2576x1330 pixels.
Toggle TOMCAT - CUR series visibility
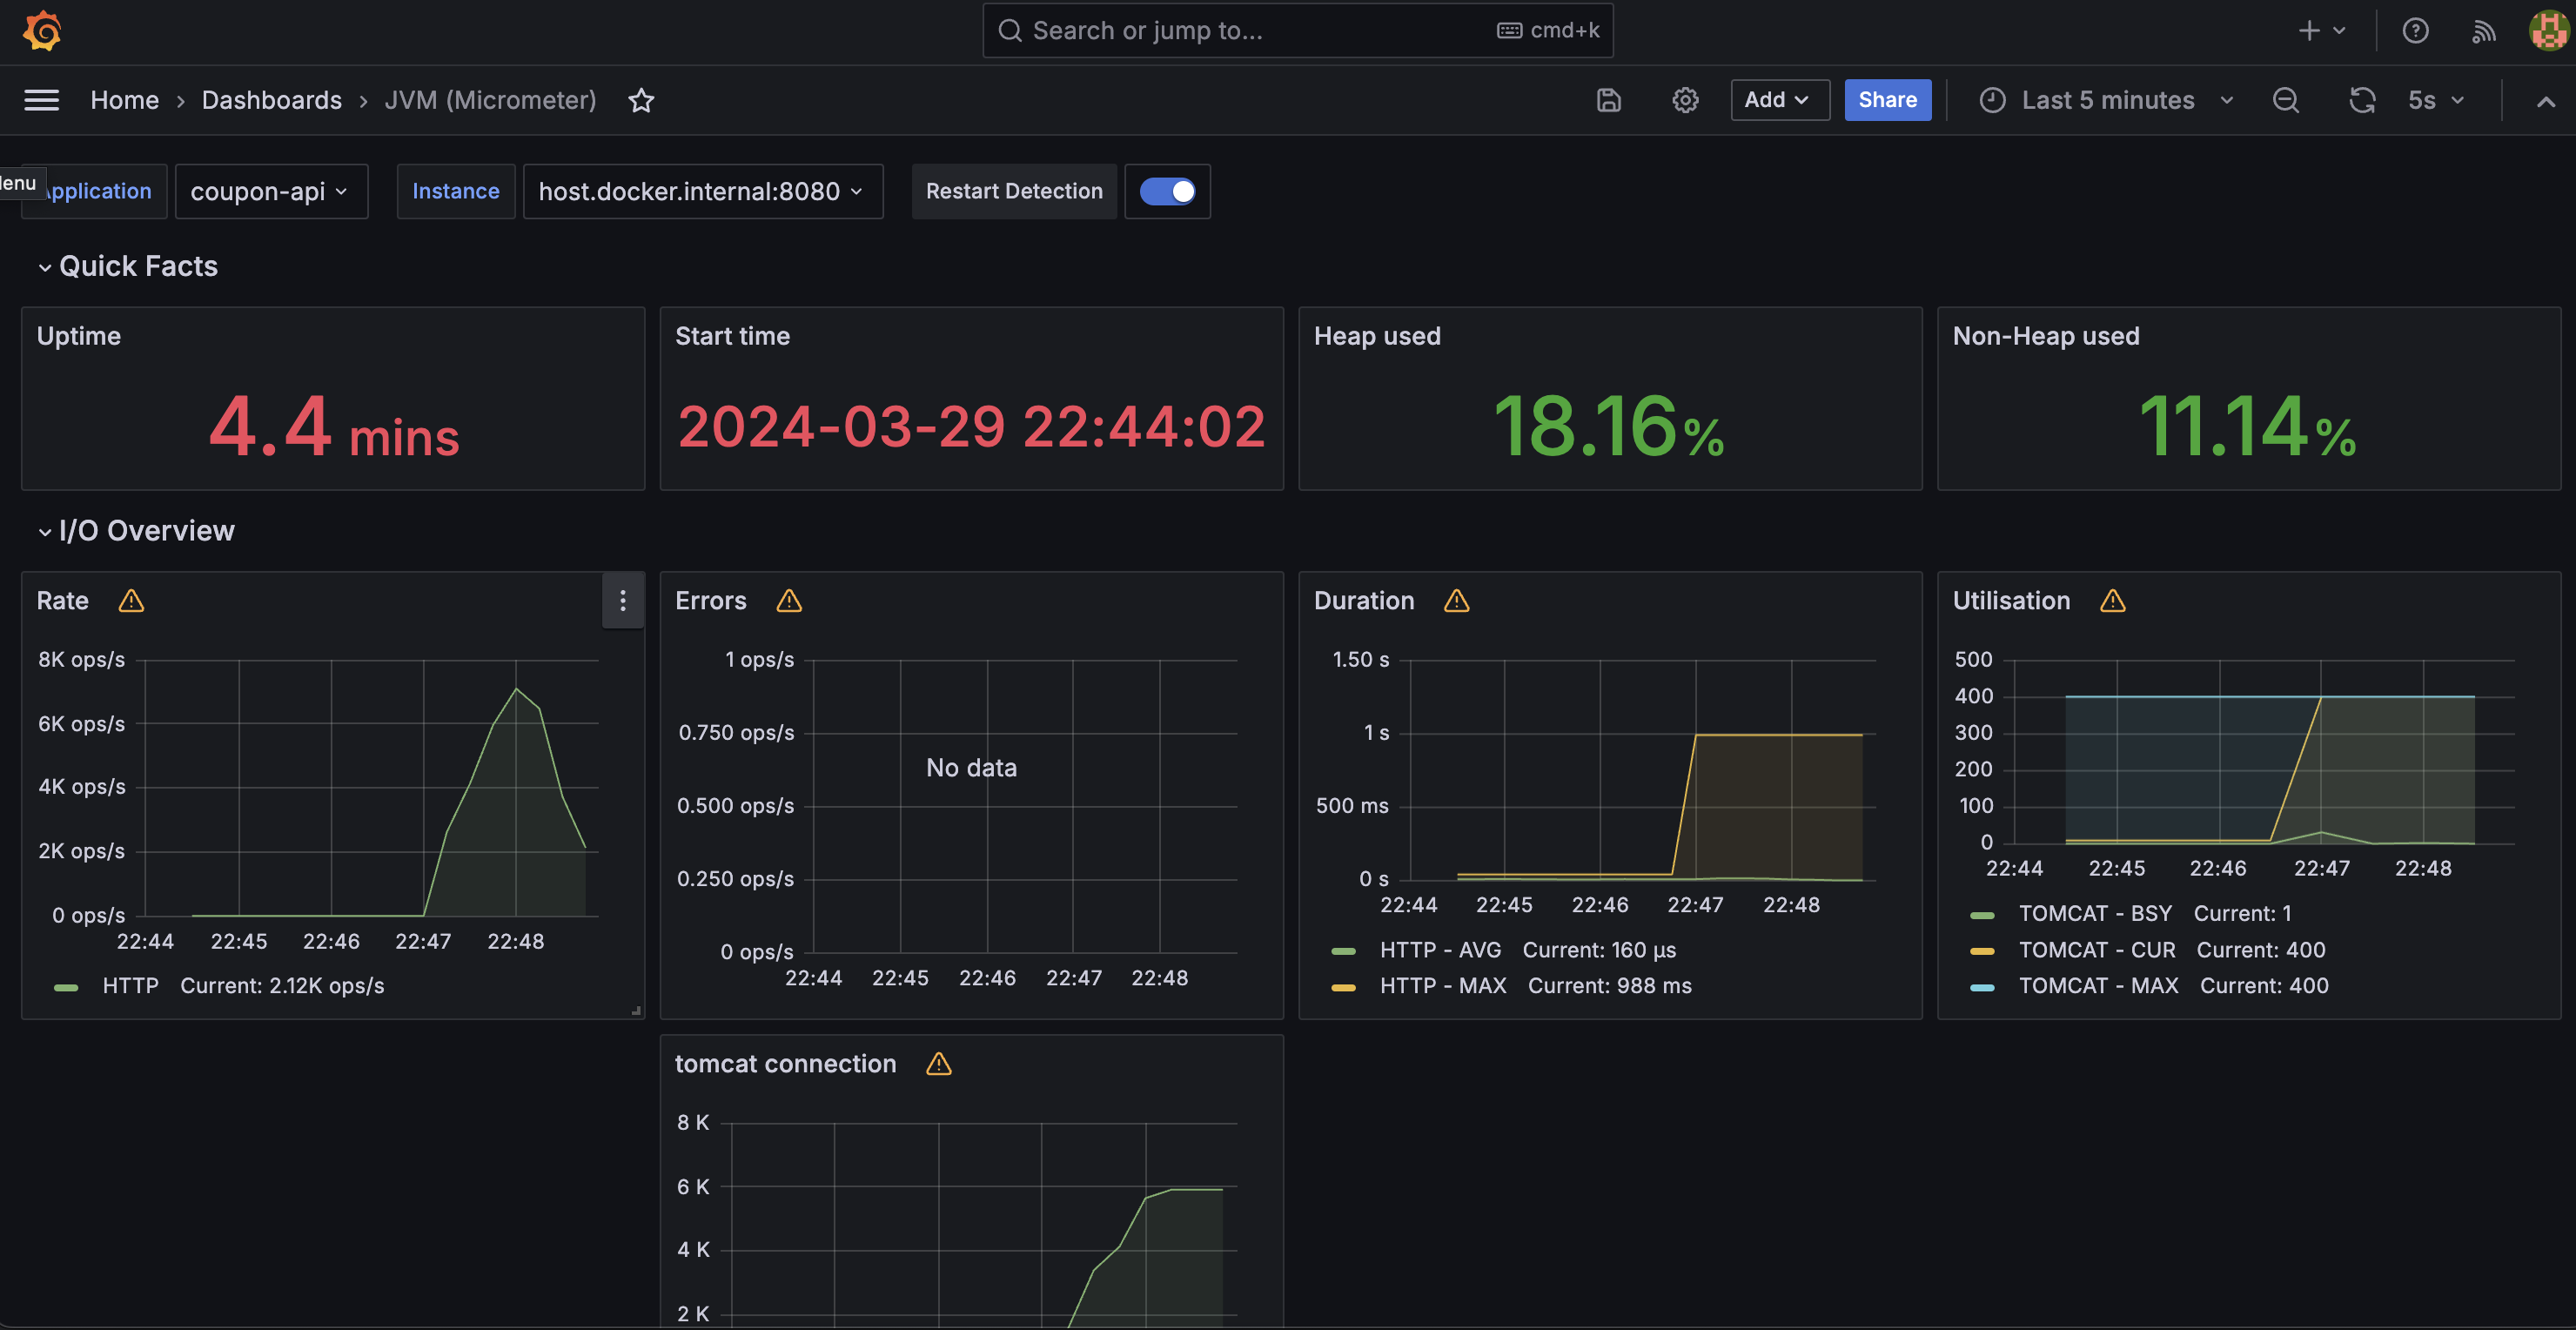pos(2096,950)
